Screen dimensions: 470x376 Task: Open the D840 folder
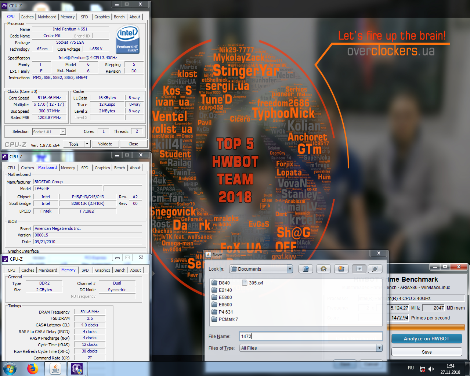221,283
